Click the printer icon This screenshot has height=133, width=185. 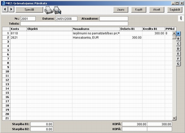point(48,10)
